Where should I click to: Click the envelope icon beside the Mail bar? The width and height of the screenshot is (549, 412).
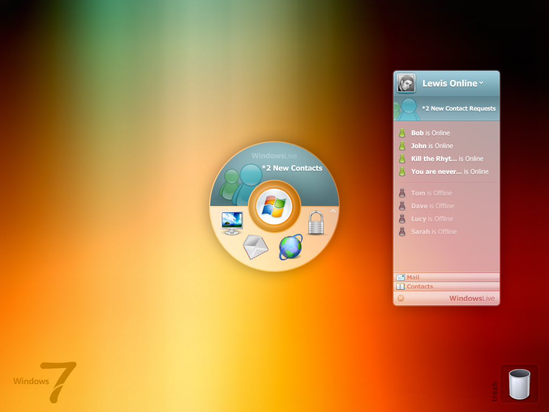click(400, 277)
